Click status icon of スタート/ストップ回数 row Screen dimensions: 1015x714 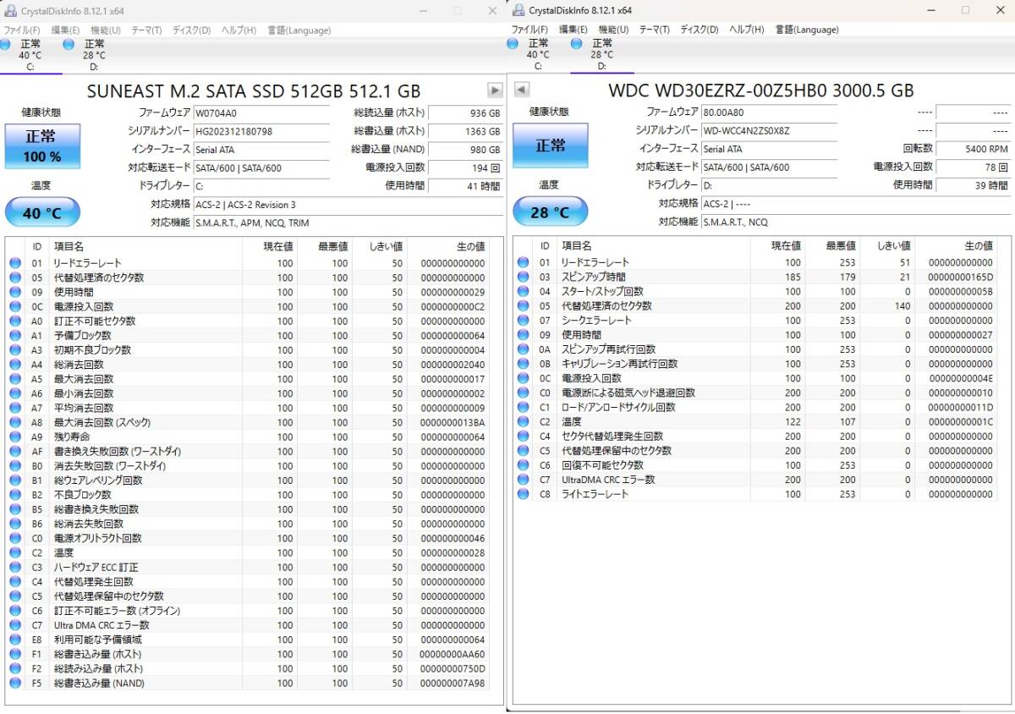tap(523, 291)
